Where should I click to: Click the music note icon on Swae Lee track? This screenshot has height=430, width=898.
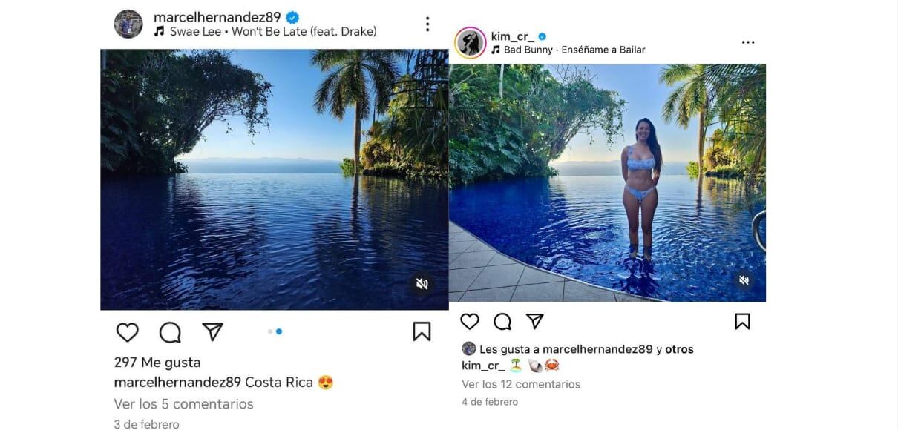tap(160, 32)
